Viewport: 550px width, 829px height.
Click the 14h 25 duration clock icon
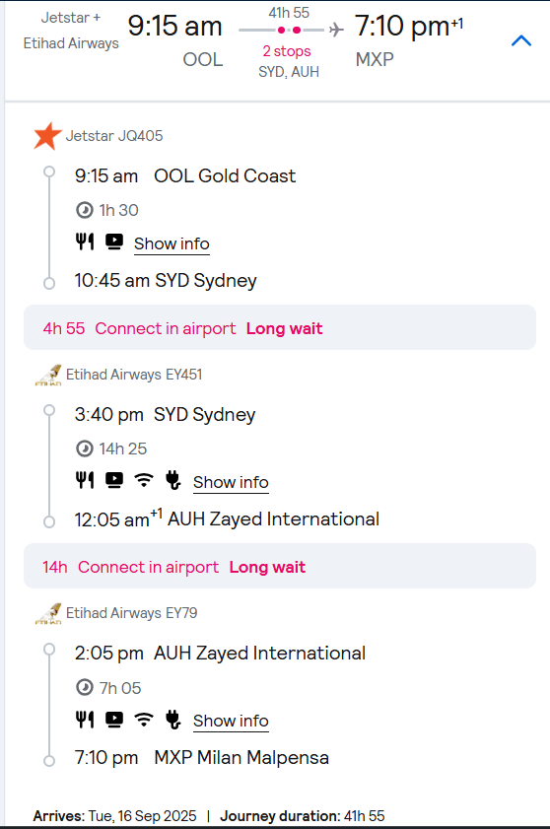85,449
